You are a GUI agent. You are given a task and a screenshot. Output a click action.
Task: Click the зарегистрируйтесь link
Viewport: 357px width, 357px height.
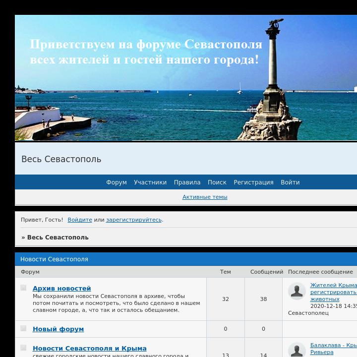(x=134, y=220)
